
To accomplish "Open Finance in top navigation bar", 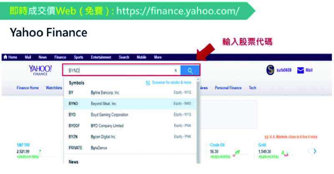I will [60, 57].
